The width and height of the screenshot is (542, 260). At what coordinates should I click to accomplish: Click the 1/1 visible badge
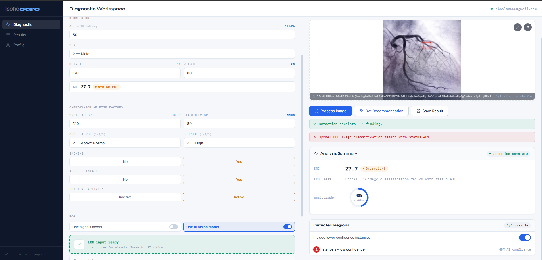pos(517,225)
